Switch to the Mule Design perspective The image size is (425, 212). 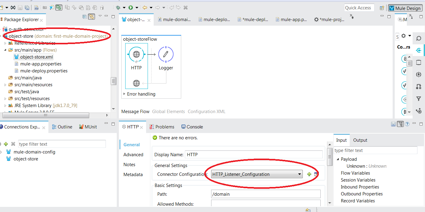click(405, 8)
